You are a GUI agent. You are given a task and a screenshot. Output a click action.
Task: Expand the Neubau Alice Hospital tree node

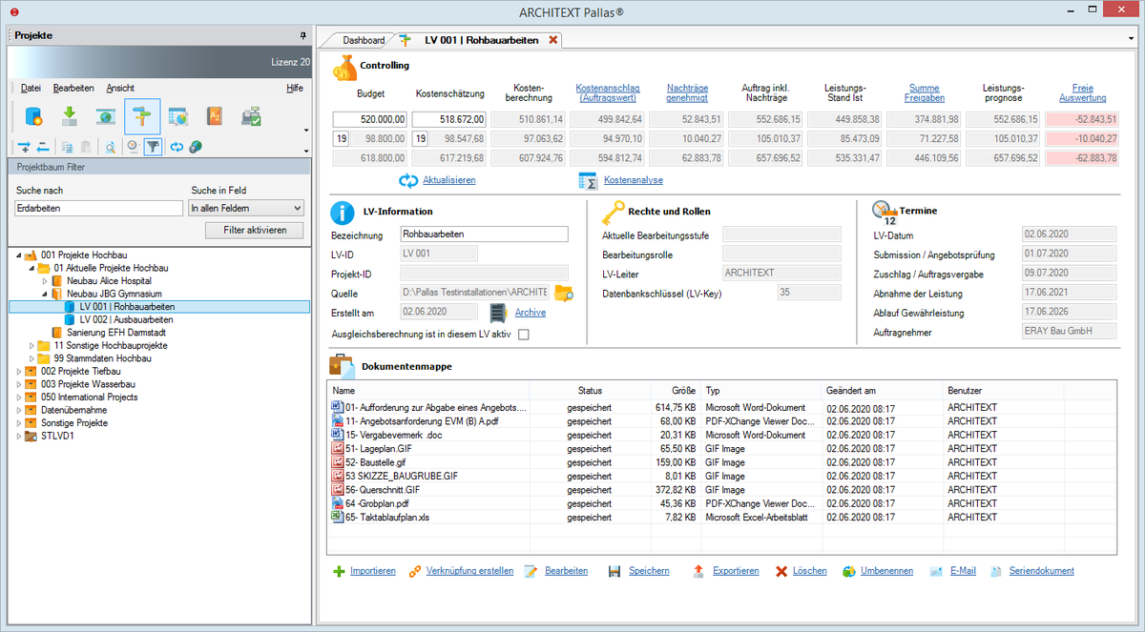[x=44, y=282]
